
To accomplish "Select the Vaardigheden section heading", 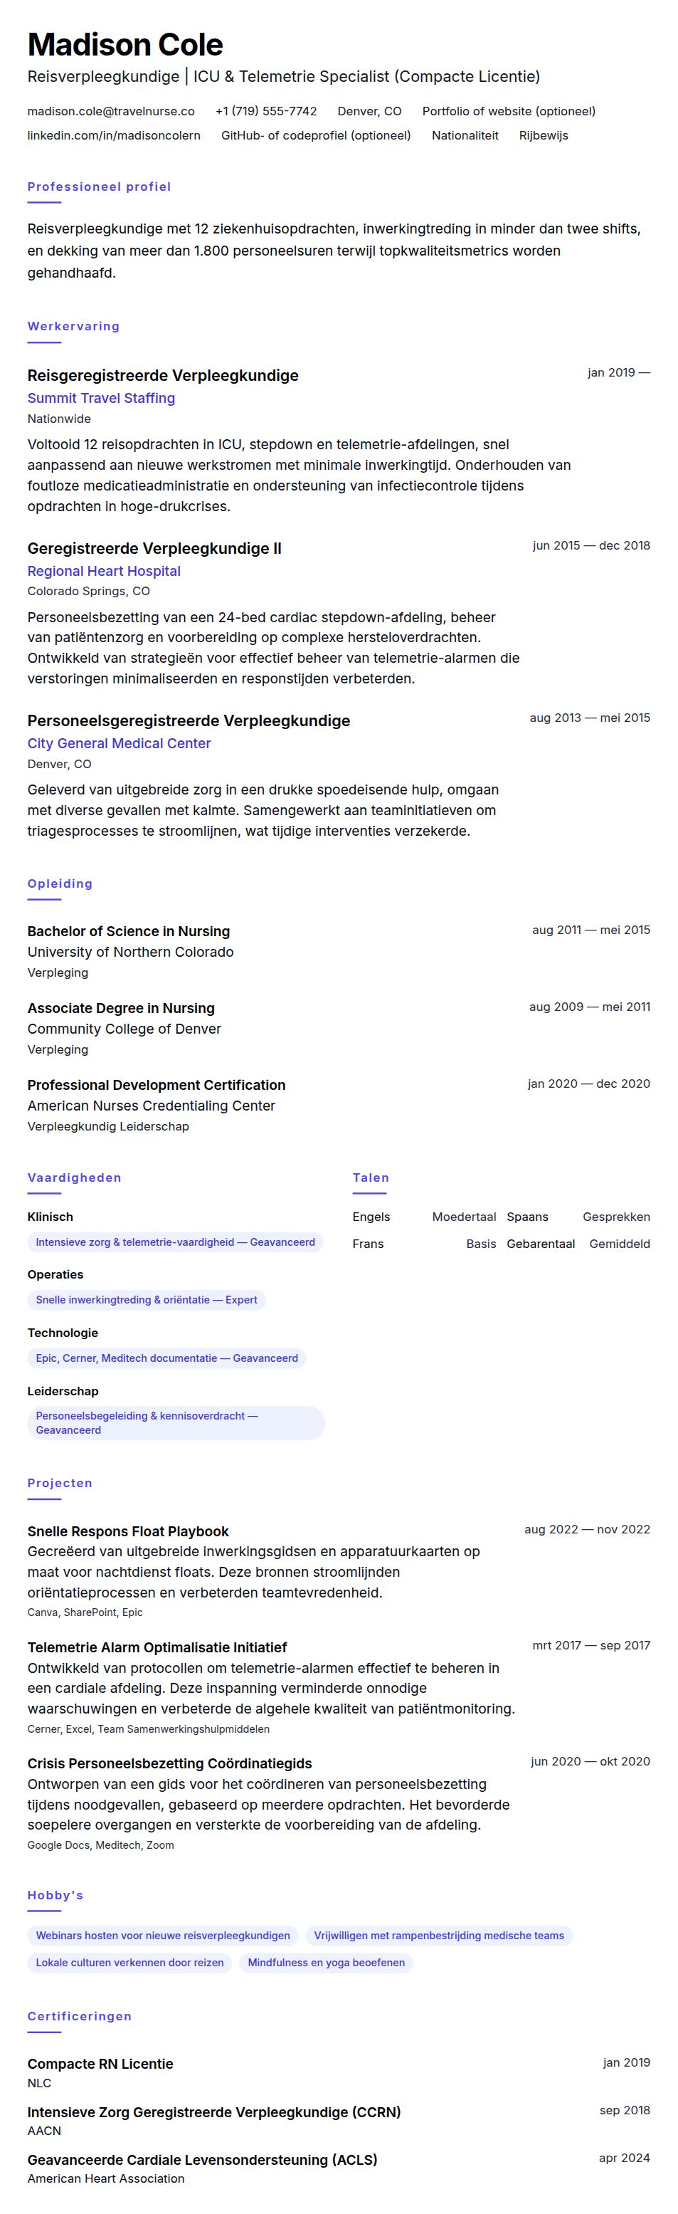I will [x=74, y=1177].
